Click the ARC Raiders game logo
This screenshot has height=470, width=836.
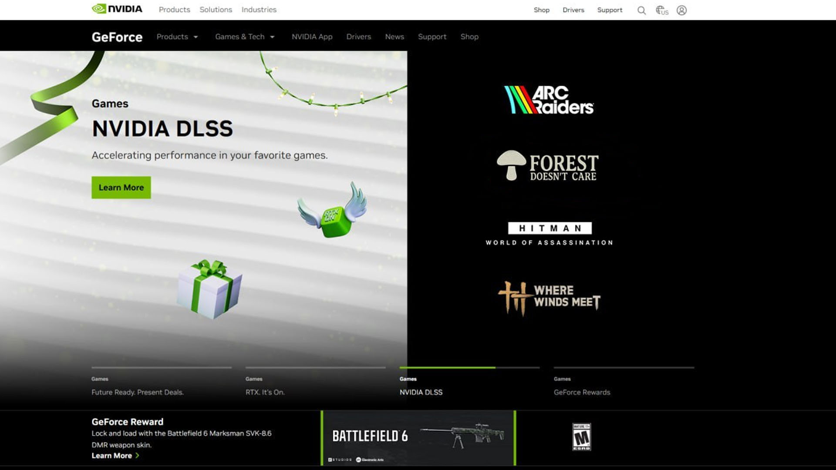click(x=549, y=100)
